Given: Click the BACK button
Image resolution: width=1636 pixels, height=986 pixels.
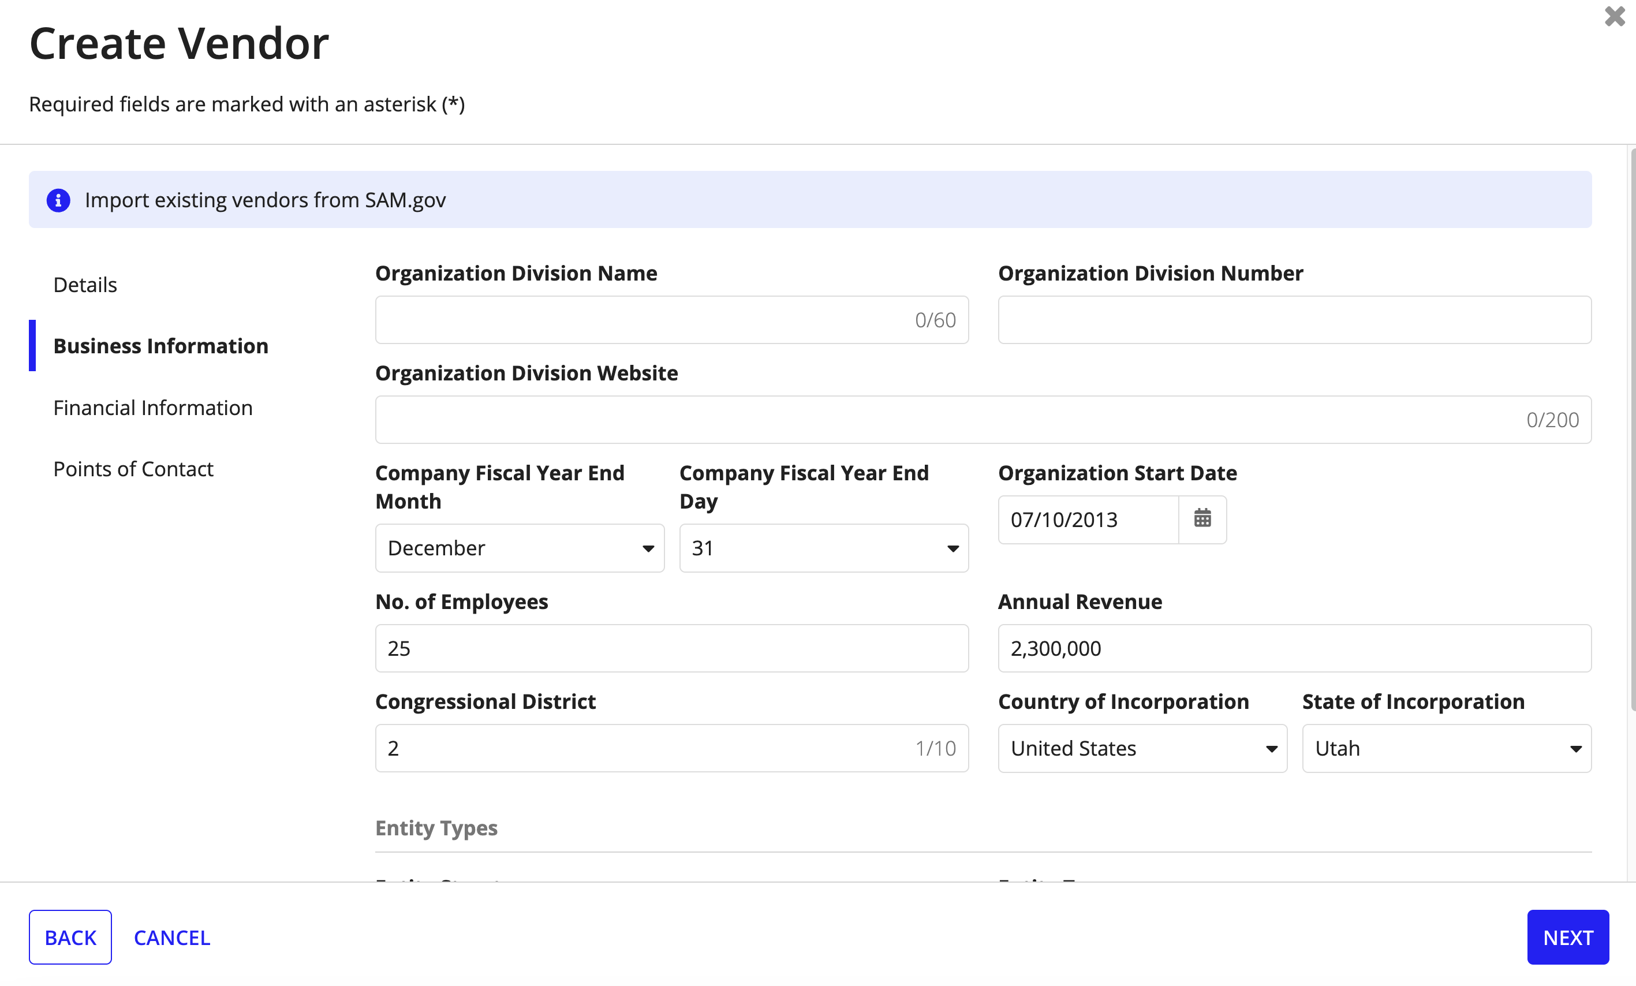Looking at the screenshot, I should (x=70, y=937).
